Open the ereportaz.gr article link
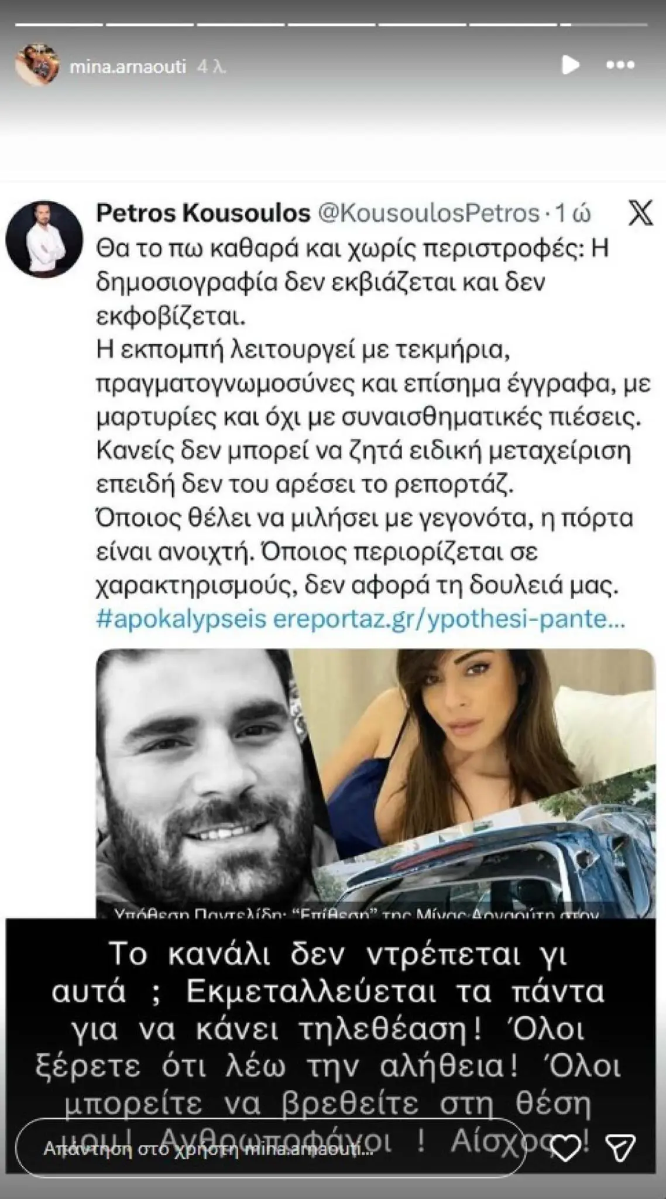The image size is (666, 1199). 449,620
